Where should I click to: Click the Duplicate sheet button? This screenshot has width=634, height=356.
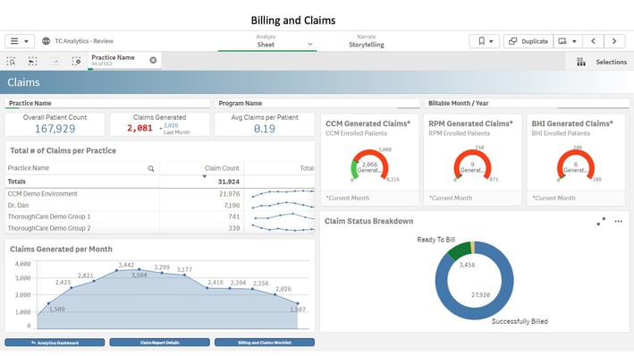[528, 41]
